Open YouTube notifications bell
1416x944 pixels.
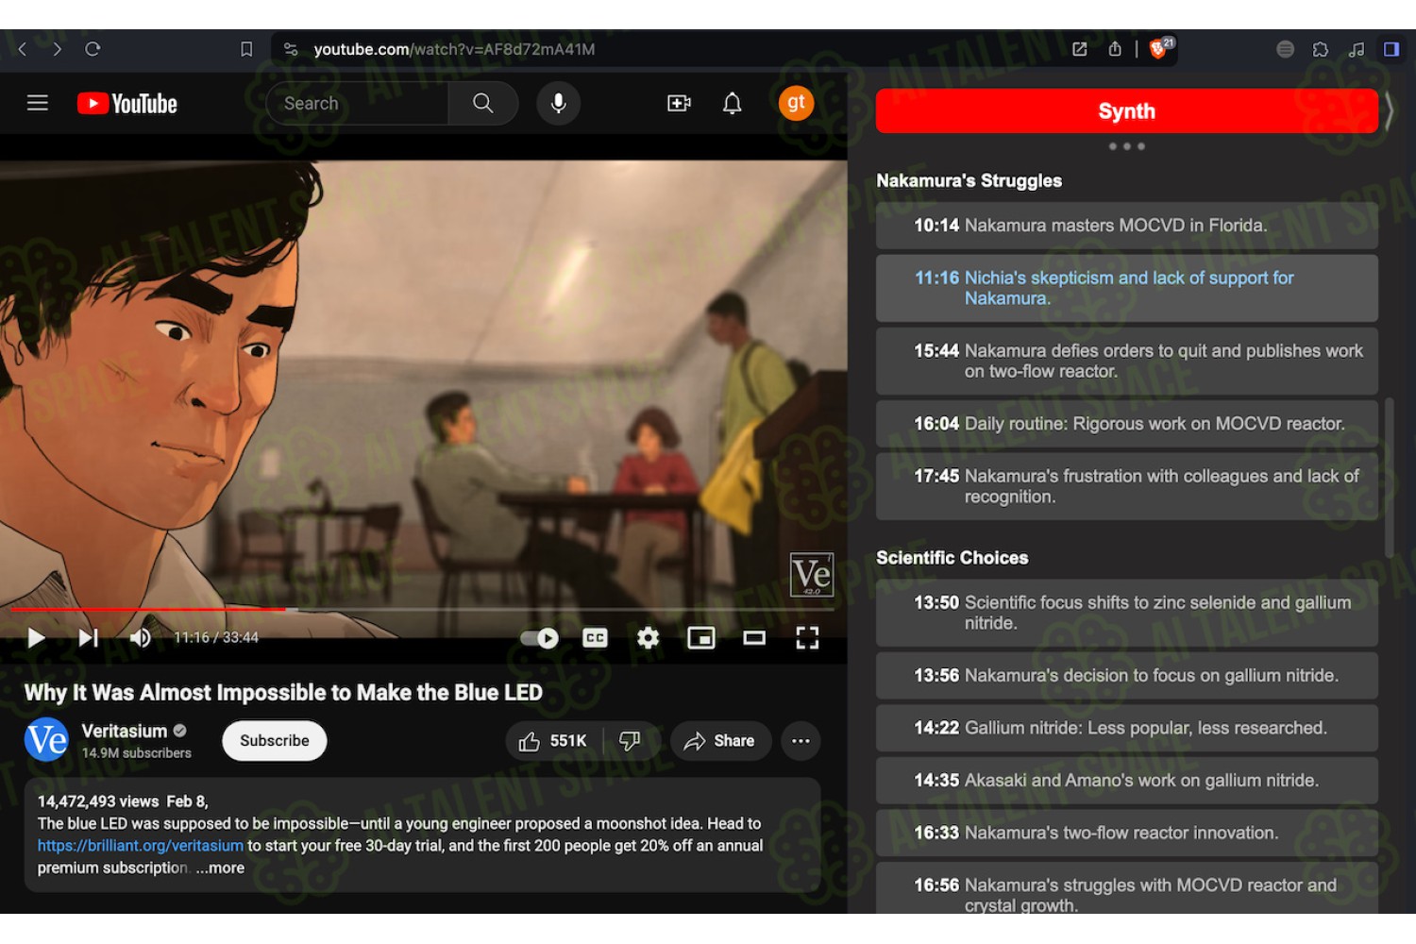click(733, 104)
